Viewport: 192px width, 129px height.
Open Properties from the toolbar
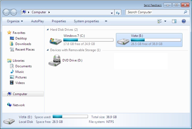click(x=59, y=21)
